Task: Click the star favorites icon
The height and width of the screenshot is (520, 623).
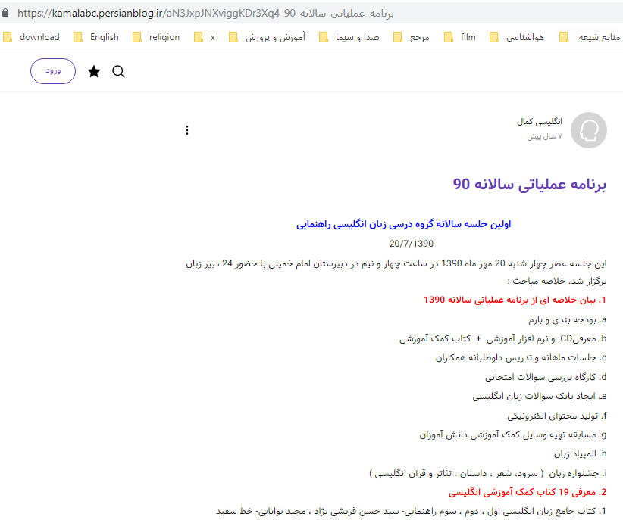Action: 94,71
